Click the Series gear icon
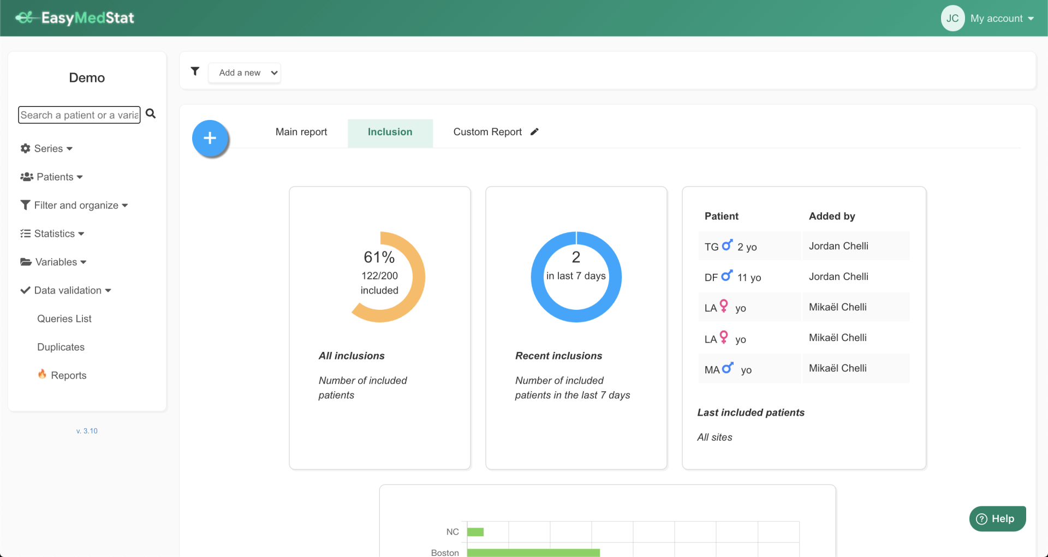Screen dimensions: 1048x557 coord(26,148)
